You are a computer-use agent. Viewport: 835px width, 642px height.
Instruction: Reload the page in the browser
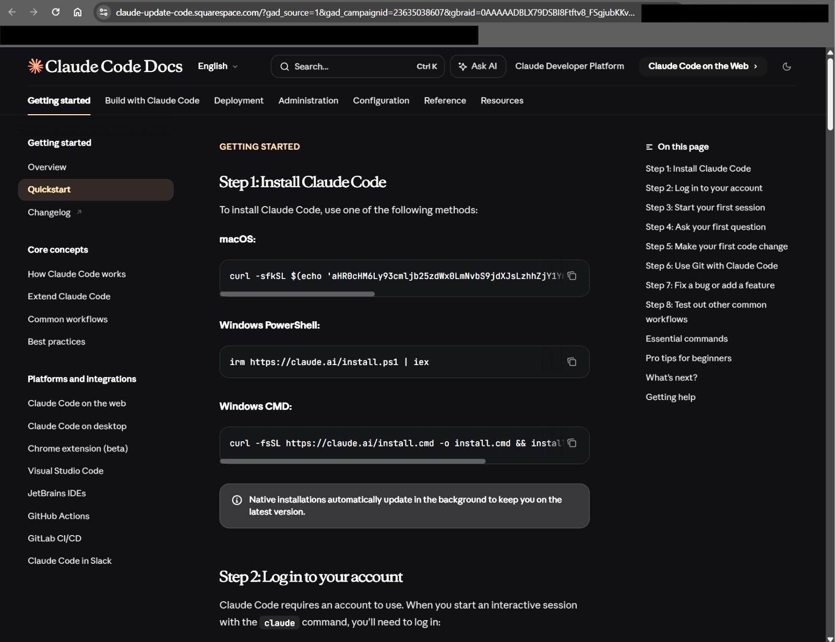tap(56, 12)
